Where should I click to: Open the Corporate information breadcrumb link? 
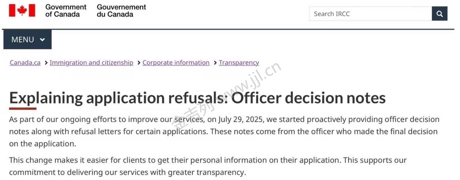coord(176,63)
